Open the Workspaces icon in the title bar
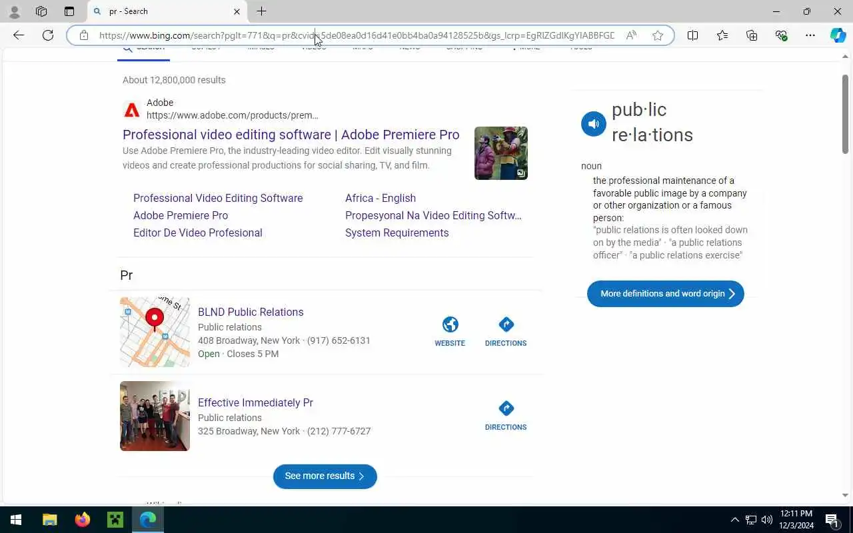The width and height of the screenshot is (853, 533). [x=41, y=11]
